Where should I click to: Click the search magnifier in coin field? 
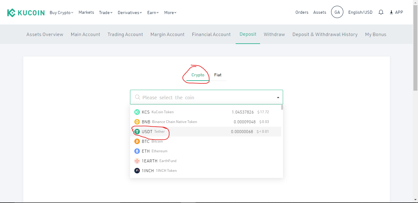coord(138,97)
